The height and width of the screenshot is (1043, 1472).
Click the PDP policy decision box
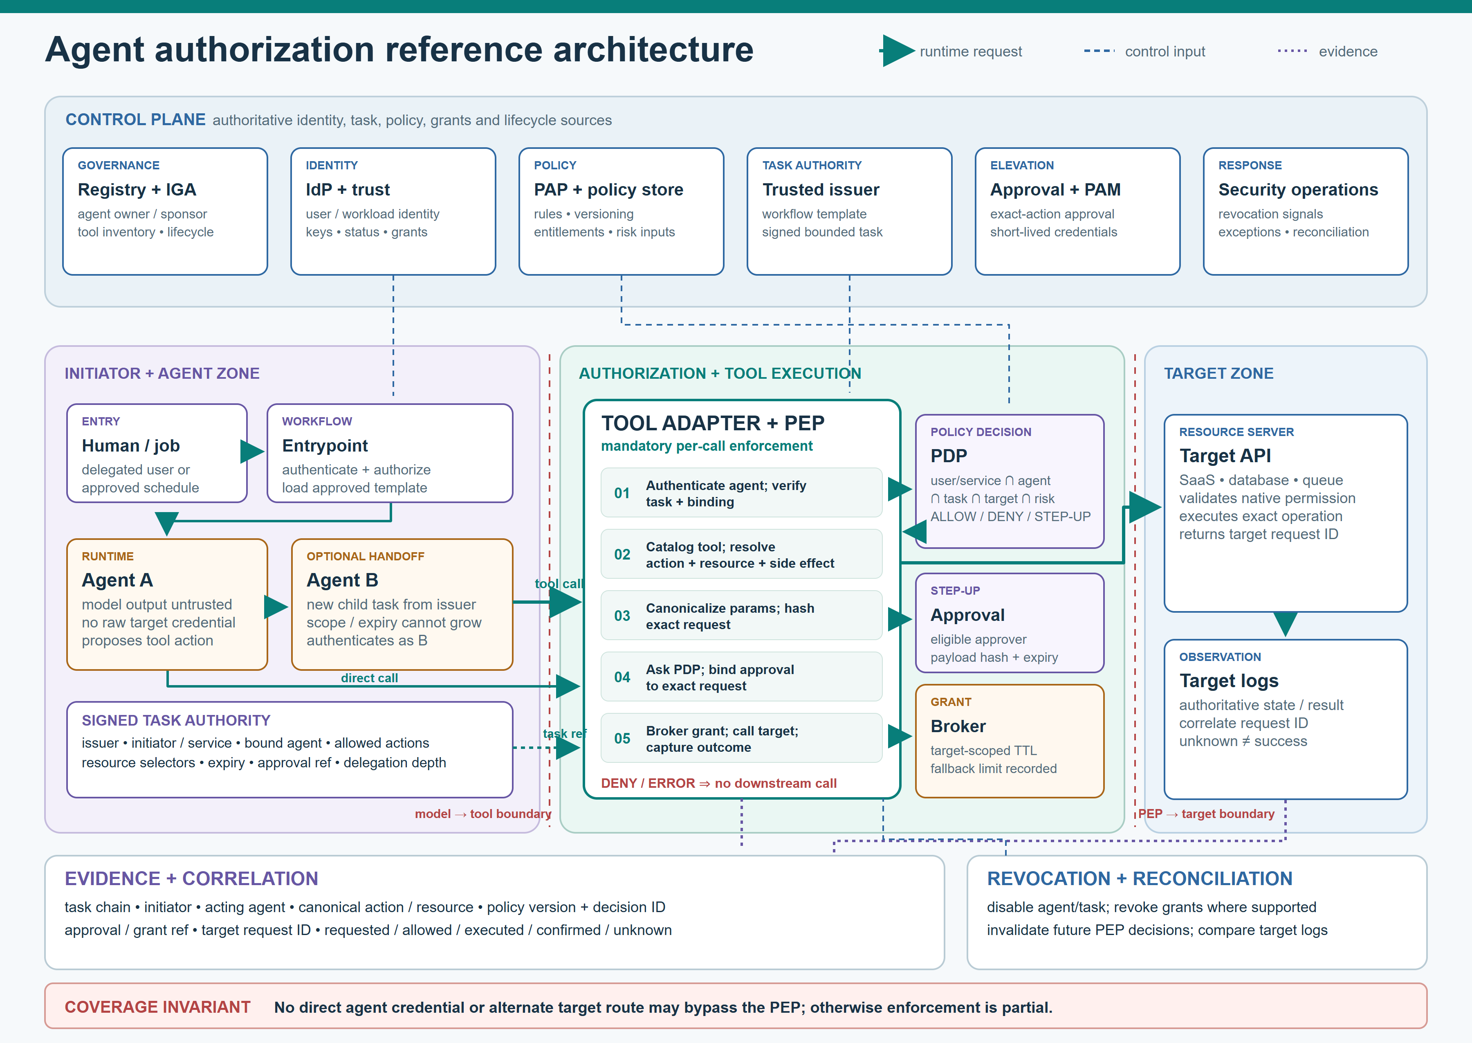pyautogui.click(x=1010, y=481)
